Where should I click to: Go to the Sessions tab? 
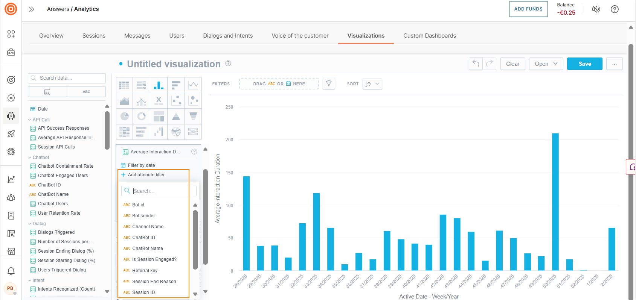(94, 36)
